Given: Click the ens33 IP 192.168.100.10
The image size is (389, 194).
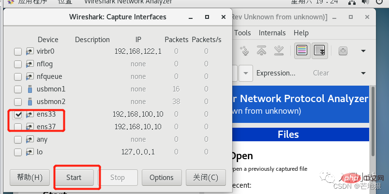Looking at the screenshot, I should [138, 114].
